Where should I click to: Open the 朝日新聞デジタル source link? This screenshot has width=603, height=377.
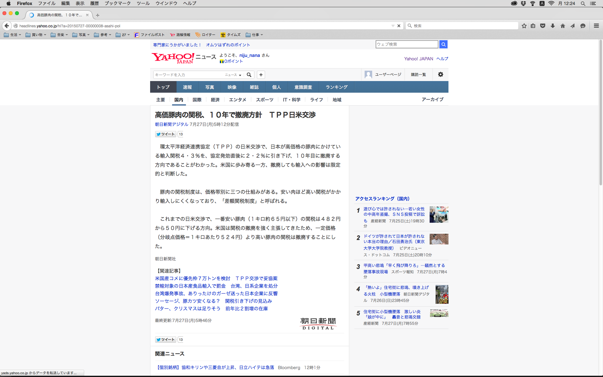[171, 124]
